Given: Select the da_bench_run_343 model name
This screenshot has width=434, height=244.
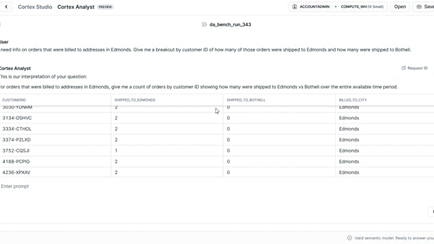Looking at the screenshot, I should [x=231, y=24].
